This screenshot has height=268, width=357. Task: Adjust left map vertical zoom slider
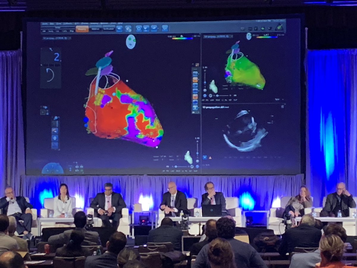(197, 150)
